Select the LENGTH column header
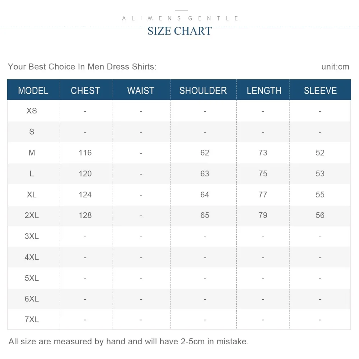 tap(264, 91)
